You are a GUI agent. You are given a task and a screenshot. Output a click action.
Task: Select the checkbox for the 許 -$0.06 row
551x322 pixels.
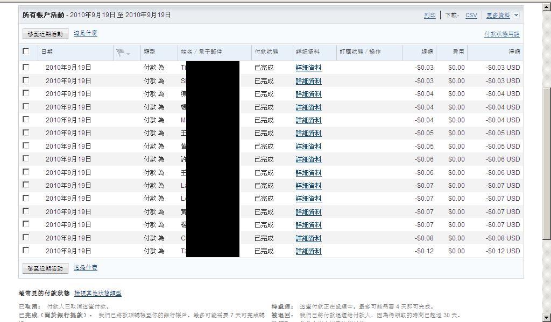point(26,159)
